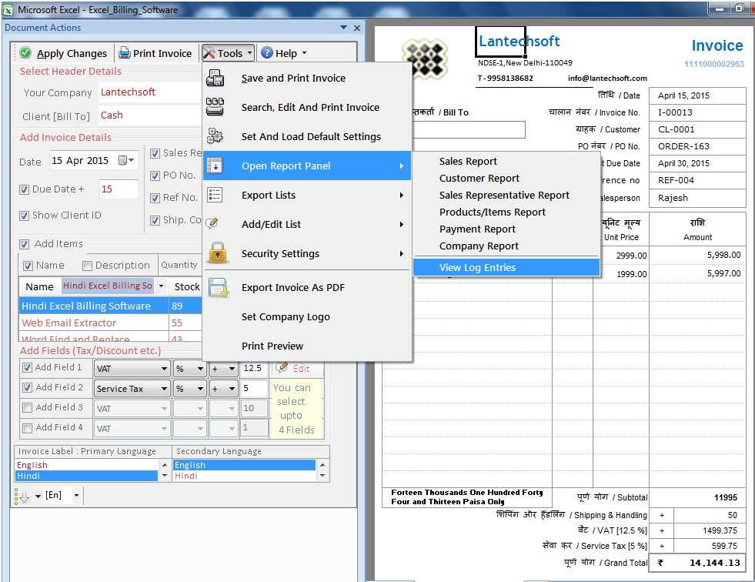Image resolution: width=755 pixels, height=582 pixels.
Task: Toggle the Ref No. checkbox
Action: pos(155,198)
